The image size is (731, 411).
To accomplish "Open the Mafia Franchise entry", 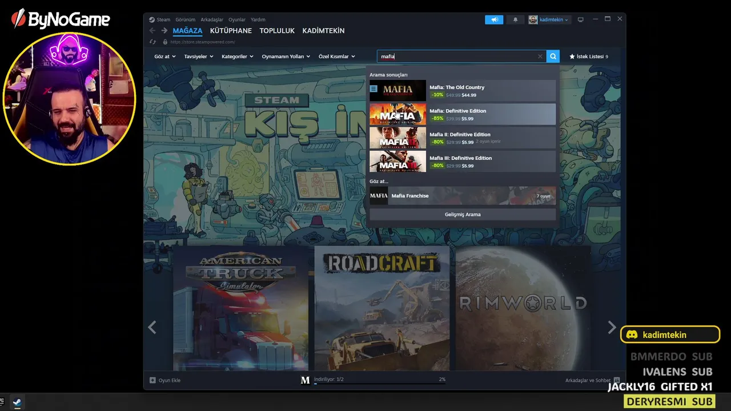I will click(463, 196).
